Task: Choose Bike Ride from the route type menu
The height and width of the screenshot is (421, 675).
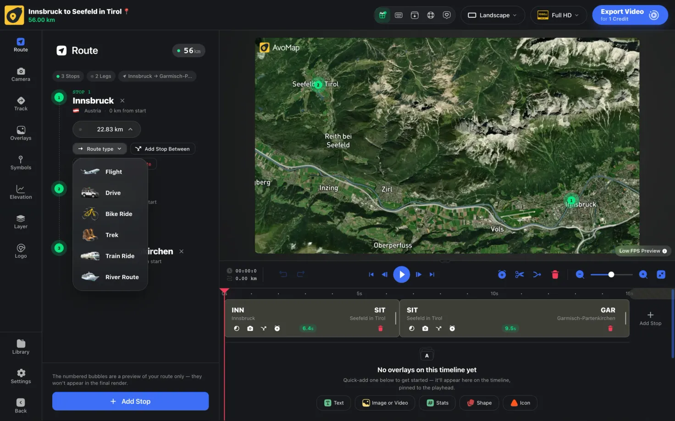Action: point(110,214)
